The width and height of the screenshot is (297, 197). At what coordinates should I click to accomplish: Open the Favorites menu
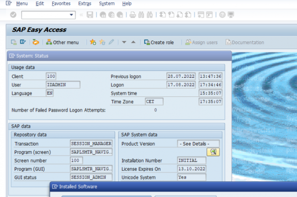coord(61,3)
